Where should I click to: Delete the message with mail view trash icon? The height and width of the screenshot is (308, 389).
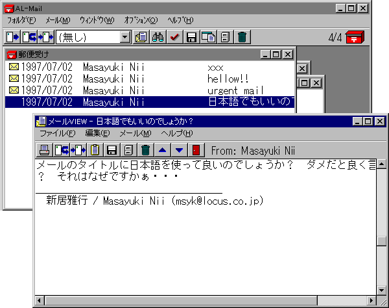point(146,150)
